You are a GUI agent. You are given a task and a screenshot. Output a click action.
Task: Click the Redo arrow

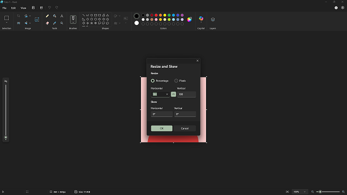click(x=56, y=8)
